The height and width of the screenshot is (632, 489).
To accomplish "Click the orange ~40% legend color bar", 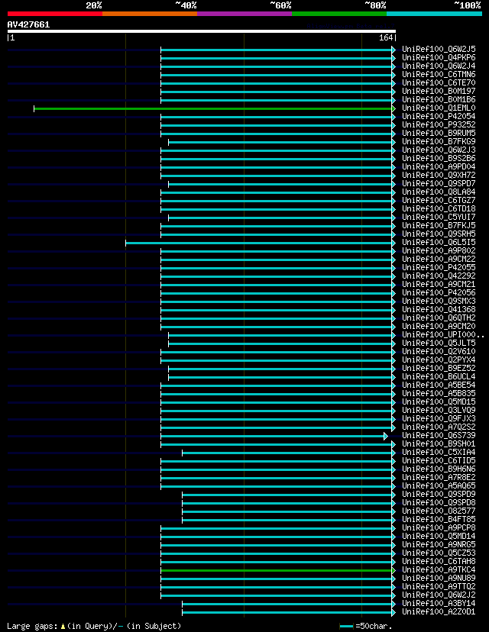I will tap(150, 14).
